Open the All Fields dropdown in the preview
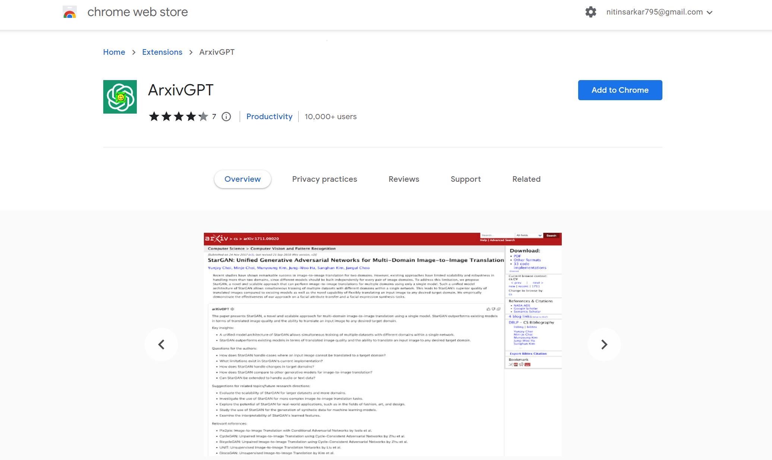This screenshot has height=460, width=772. (x=527, y=235)
